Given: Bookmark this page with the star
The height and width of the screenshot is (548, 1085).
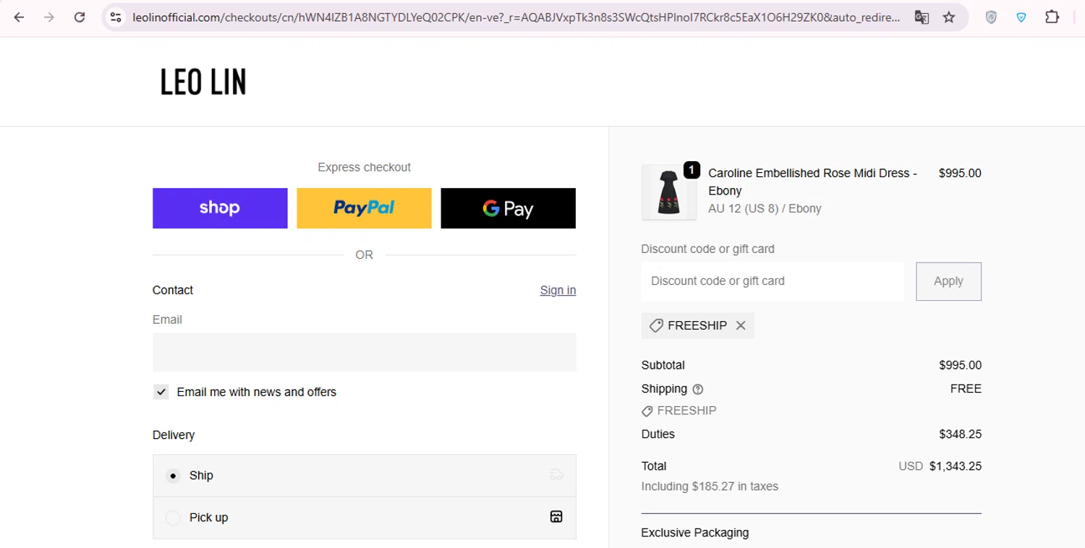Looking at the screenshot, I should pos(949,17).
